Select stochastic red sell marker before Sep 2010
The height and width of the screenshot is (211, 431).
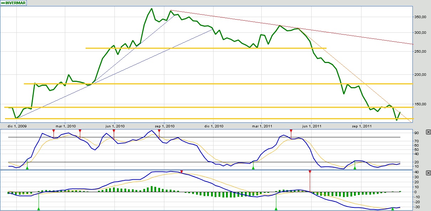pos(159,131)
